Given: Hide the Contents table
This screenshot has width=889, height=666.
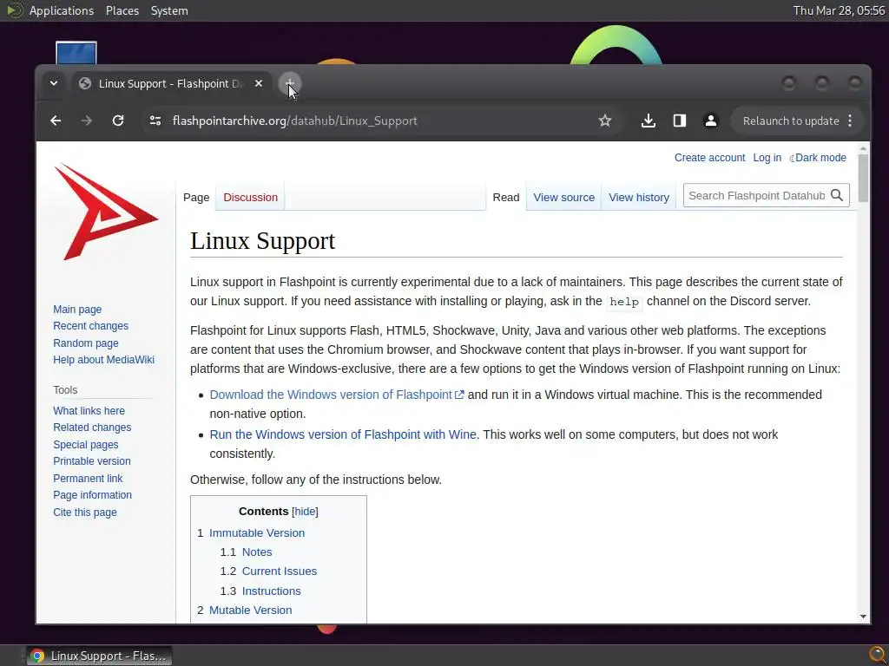Looking at the screenshot, I should pos(305,512).
